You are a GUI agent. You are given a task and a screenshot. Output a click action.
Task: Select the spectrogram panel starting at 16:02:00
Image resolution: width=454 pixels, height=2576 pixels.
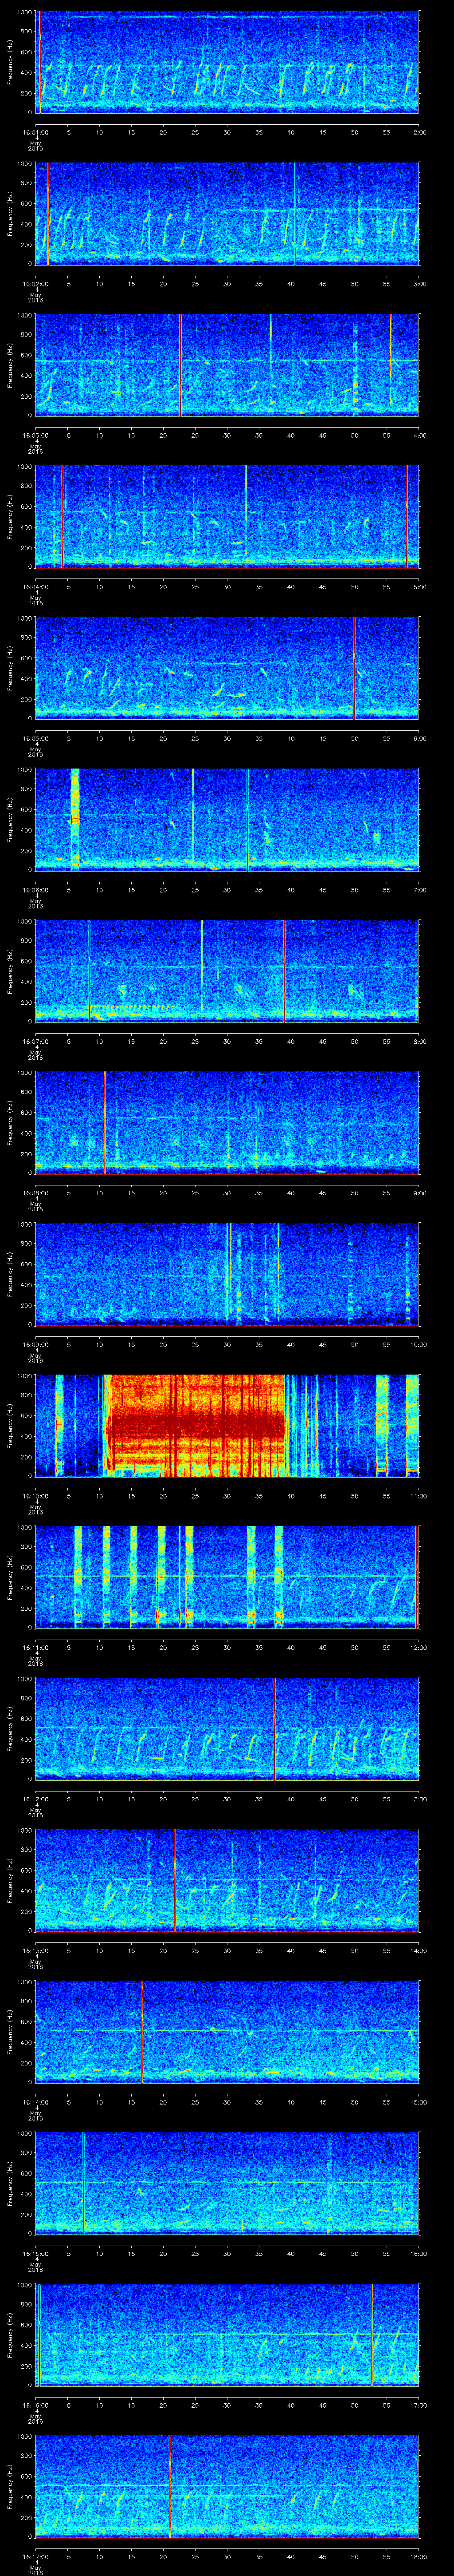pyautogui.click(x=227, y=213)
